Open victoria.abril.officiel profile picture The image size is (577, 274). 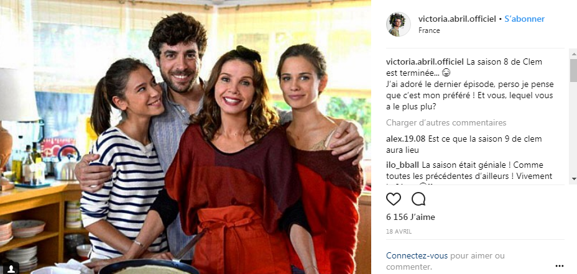[398, 24]
